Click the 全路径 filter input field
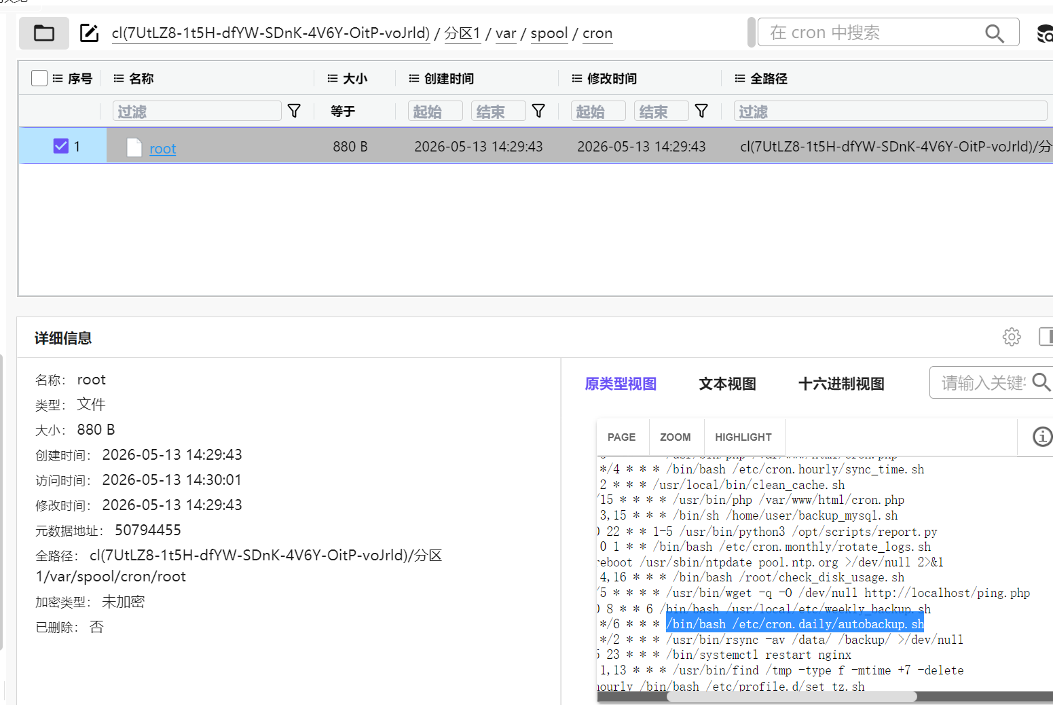This screenshot has height=705, width=1053. pyautogui.click(x=890, y=111)
